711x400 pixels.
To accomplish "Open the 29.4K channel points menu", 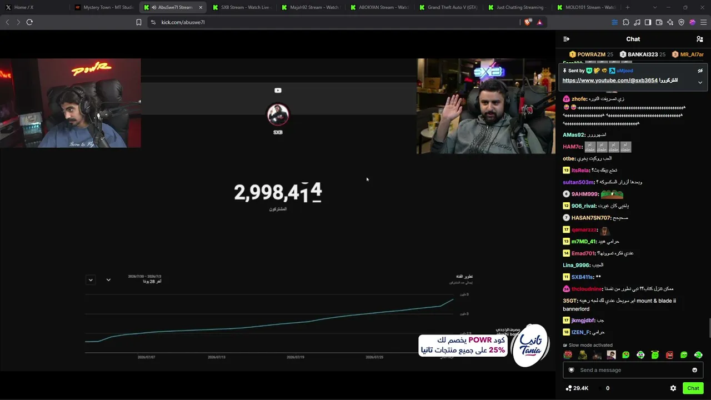I will point(577,388).
